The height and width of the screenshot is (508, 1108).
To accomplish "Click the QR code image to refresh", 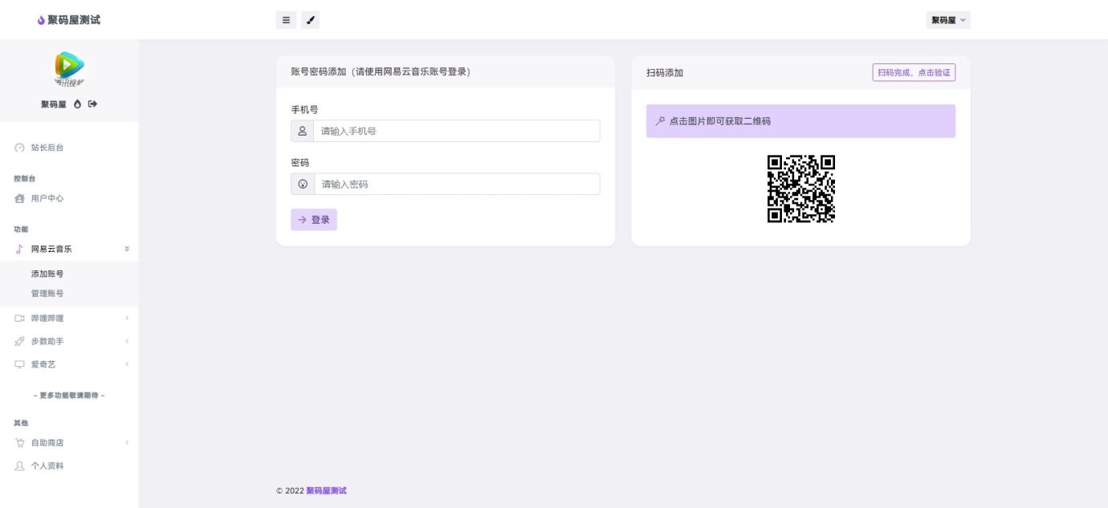I will click(801, 189).
